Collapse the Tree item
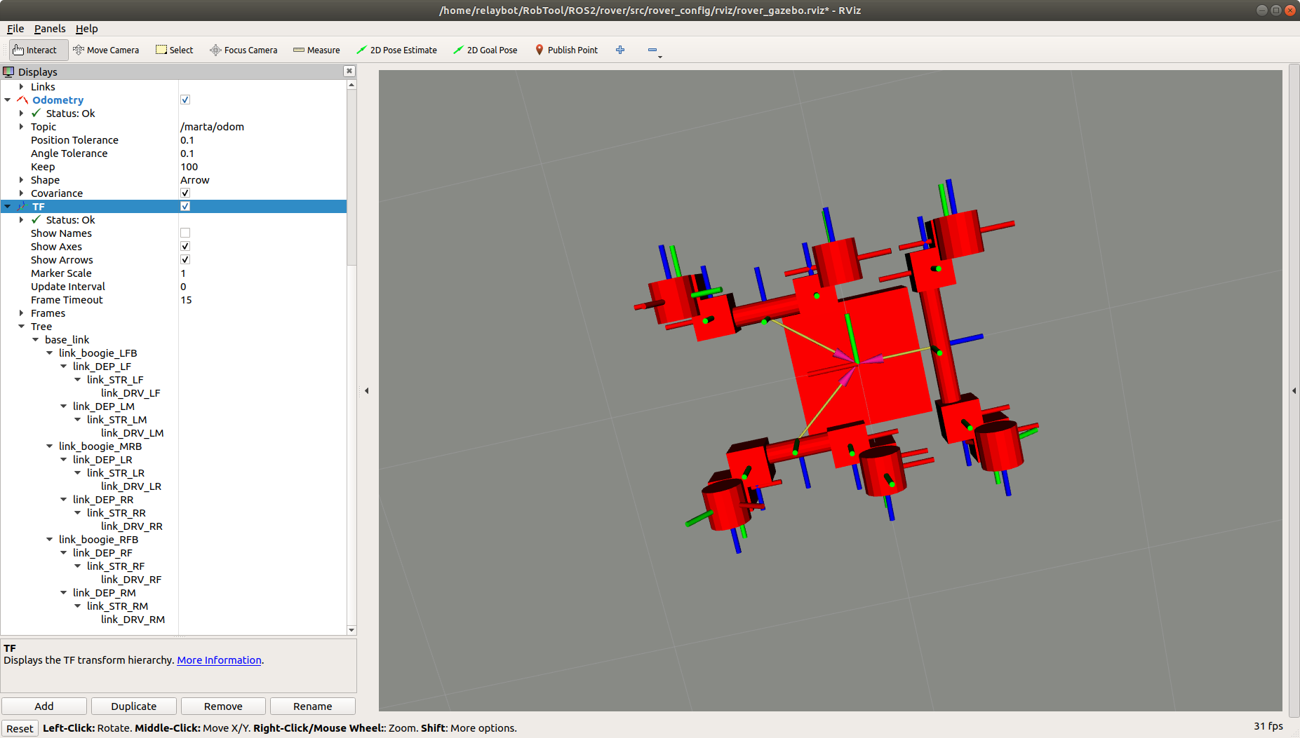This screenshot has height=738, width=1300. [21, 327]
